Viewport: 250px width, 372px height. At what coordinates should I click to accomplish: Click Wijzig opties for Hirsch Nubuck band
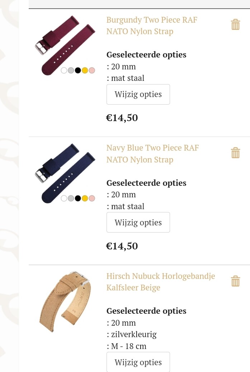(x=138, y=362)
